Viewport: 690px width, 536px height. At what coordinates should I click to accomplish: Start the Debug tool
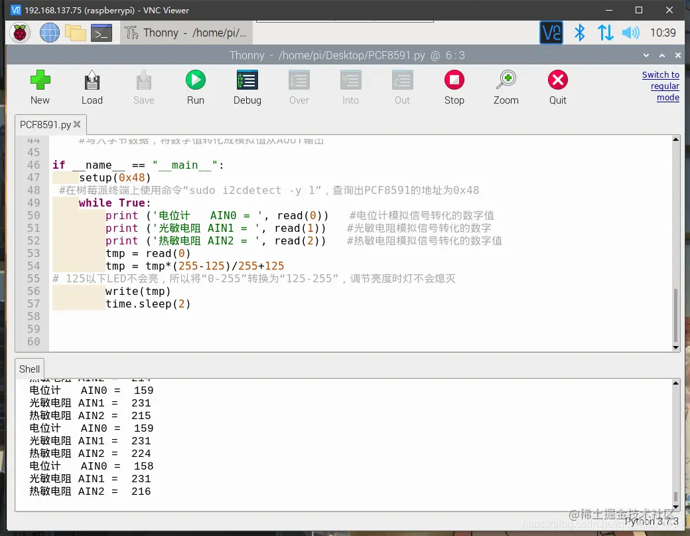tap(247, 87)
